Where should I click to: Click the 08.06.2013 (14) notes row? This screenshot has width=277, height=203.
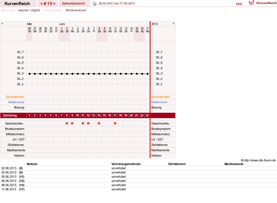point(138,185)
